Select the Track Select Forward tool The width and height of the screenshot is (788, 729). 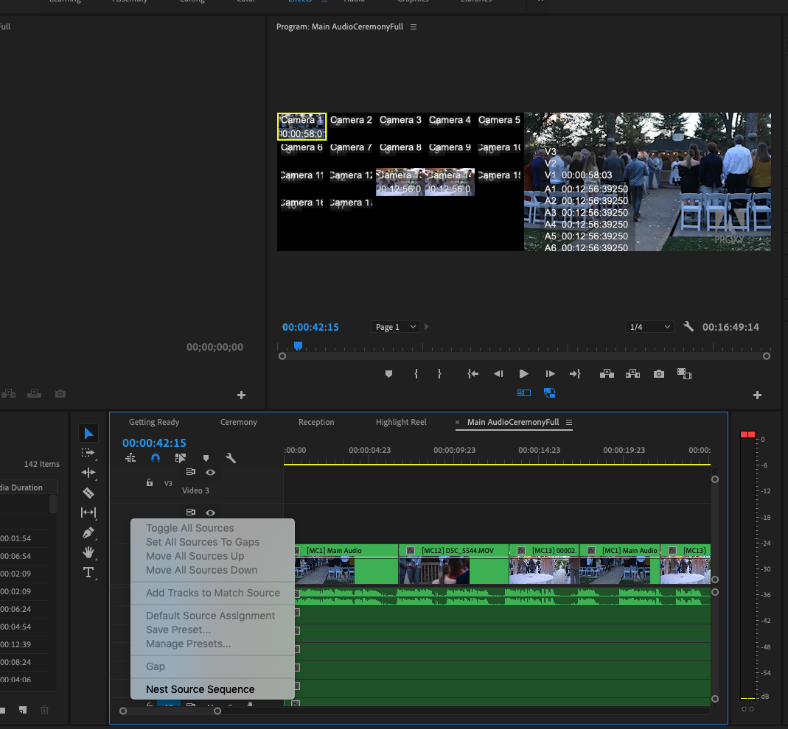pos(88,453)
